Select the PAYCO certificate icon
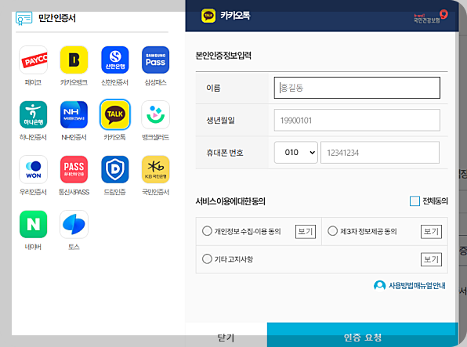467x347 pixels. 34,60
